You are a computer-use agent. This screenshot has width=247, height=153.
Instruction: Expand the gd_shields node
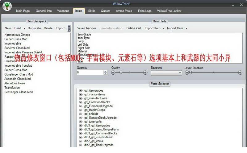click(x=81, y=114)
